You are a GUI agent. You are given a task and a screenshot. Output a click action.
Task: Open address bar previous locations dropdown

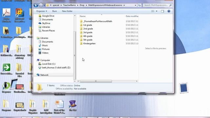[135, 5]
